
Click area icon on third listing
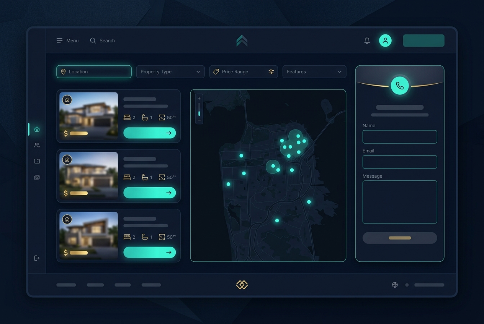click(x=162, y=237)
